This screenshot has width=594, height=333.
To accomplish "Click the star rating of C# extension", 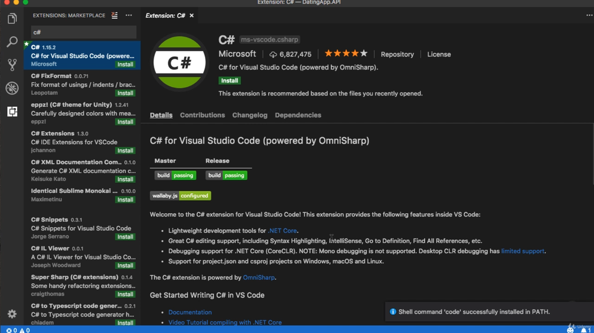I will click(346, 54).
